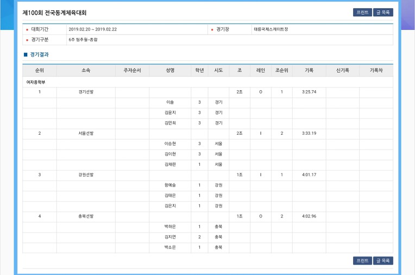
Task: Click the record time 3:25.74
Action: (309, 92)
